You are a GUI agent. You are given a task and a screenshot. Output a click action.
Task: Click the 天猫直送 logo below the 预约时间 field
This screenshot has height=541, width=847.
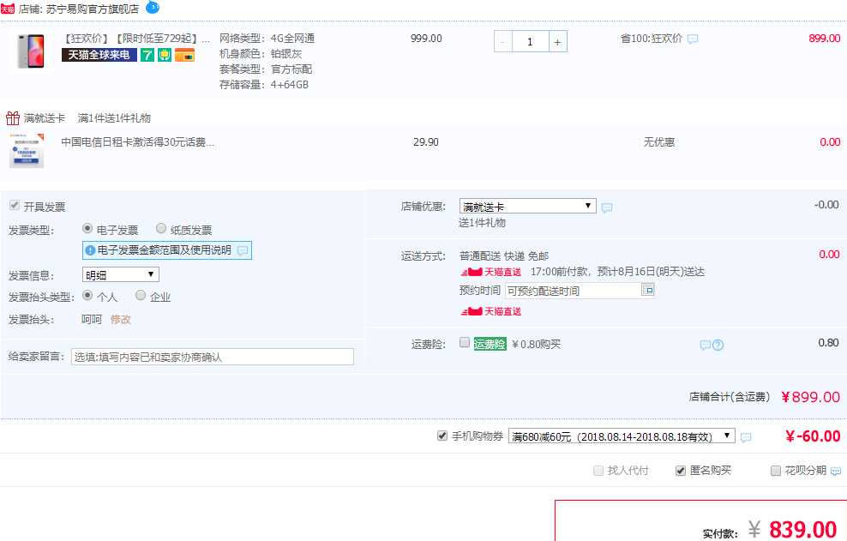pyautogui.click(x=491, y=311)
